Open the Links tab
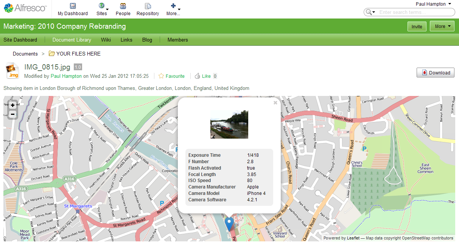 click(126, 40)
